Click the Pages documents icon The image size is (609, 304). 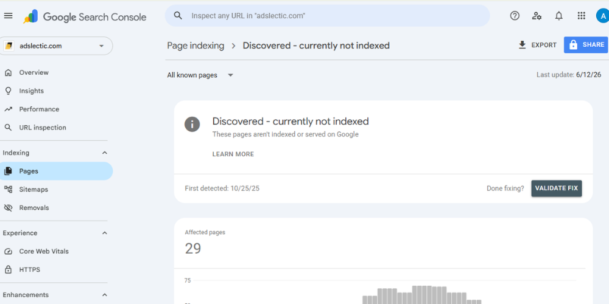(x=8, y=171)
